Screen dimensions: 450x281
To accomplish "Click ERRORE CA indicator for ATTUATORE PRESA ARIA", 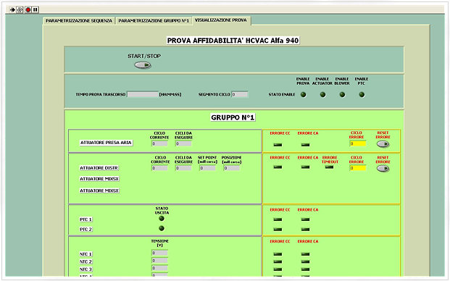I will coord(305,145).
